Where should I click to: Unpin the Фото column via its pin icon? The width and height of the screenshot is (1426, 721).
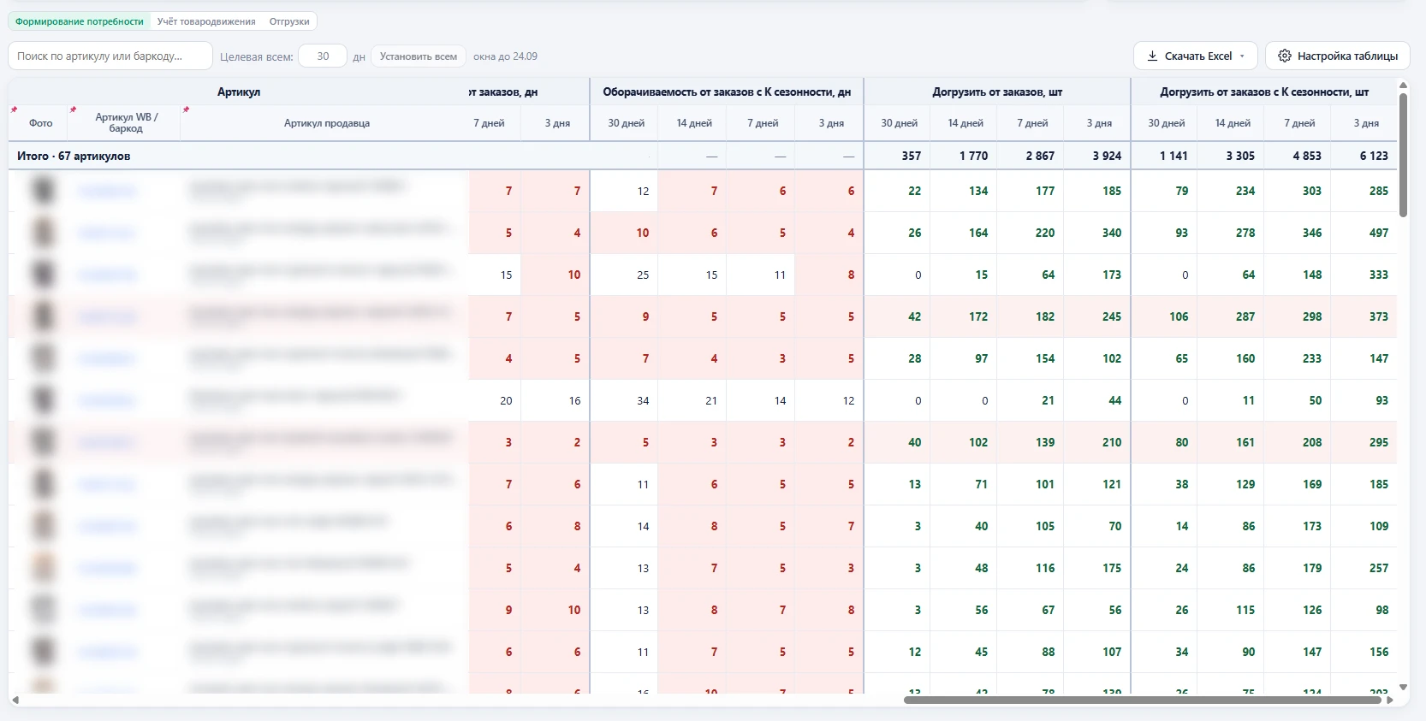click(14, 109)
